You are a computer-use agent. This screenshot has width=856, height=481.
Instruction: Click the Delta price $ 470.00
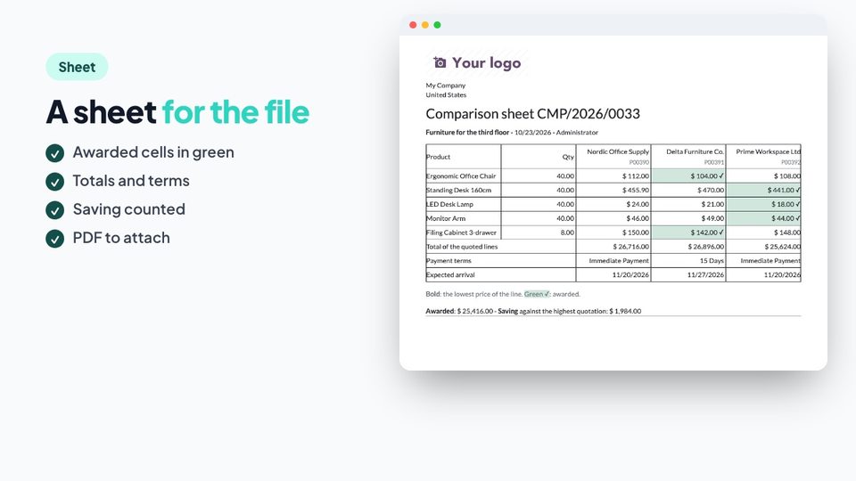(711, 190)
